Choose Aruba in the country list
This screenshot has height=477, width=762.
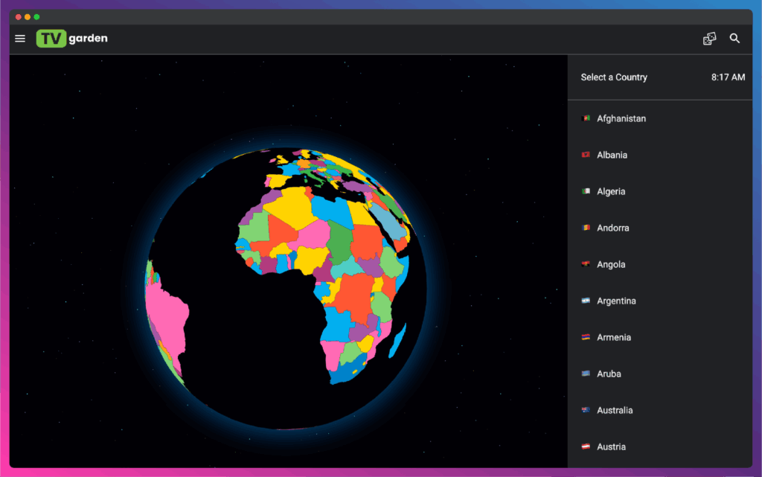coord(660,374)
